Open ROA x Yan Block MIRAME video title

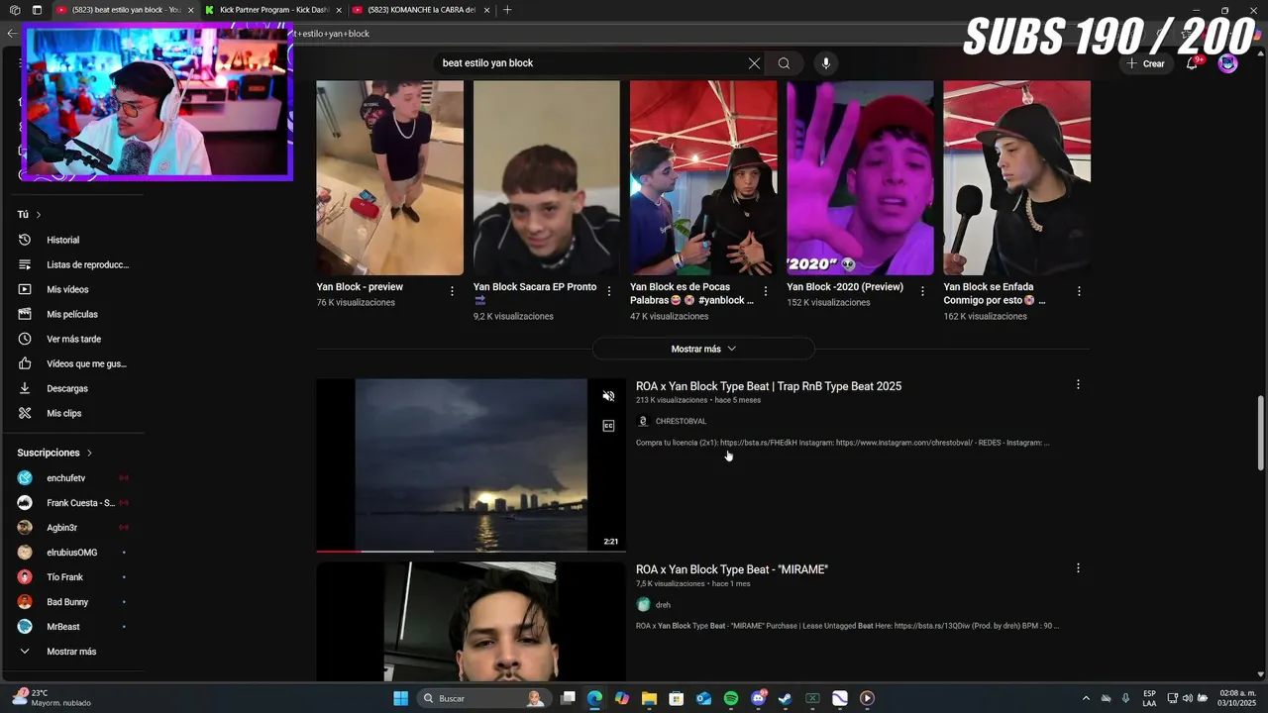pyautogui.click(x=732, y=569)
